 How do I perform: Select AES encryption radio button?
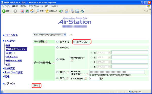tap(58, 78)
